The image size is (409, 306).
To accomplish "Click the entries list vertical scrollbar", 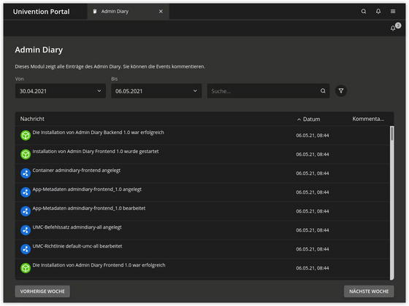I will tap(391, 203).
